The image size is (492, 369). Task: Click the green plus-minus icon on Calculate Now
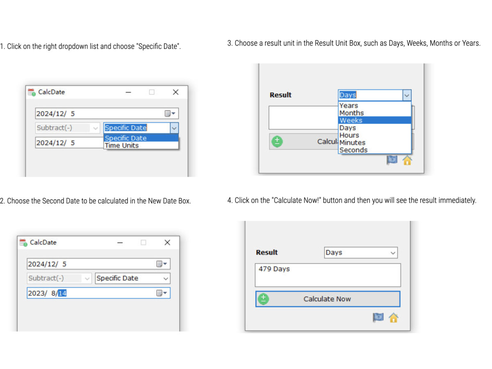tap(263, 299)
